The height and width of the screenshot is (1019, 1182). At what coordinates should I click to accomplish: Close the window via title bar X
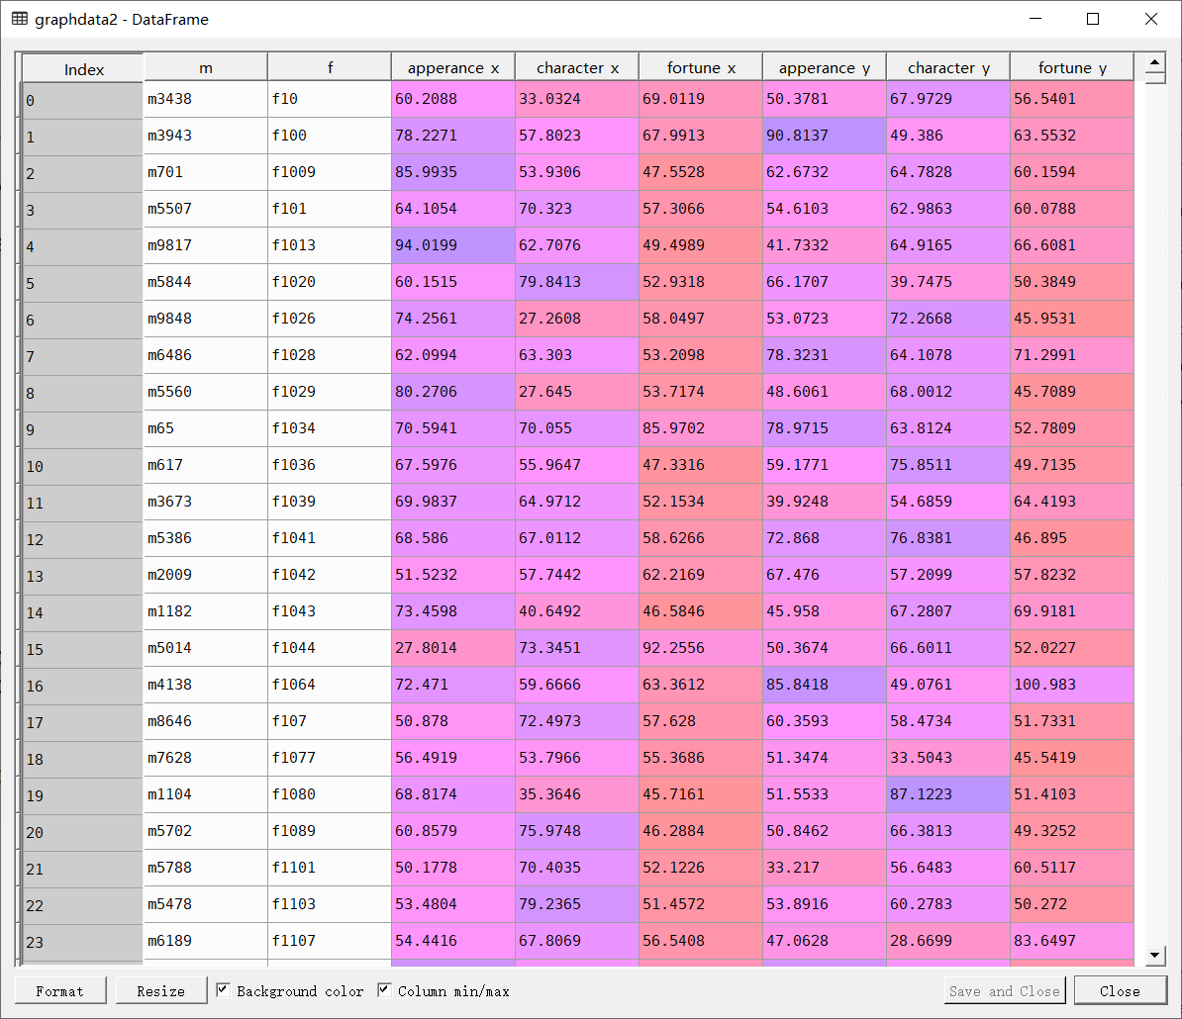coord(1150,19)
